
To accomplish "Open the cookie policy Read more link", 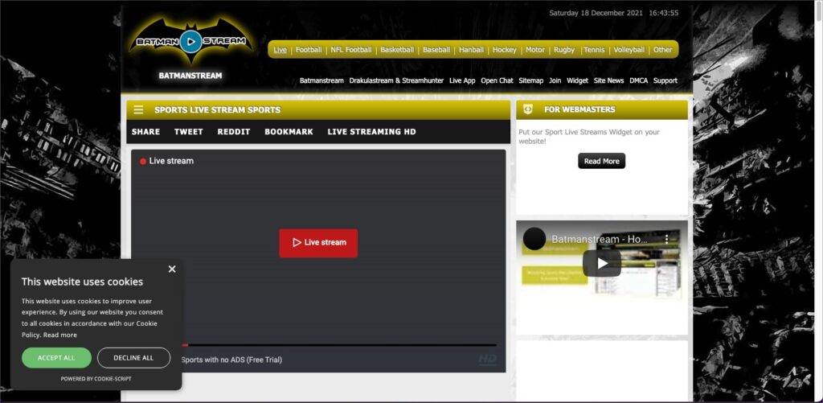I will (x=59, y=335).
